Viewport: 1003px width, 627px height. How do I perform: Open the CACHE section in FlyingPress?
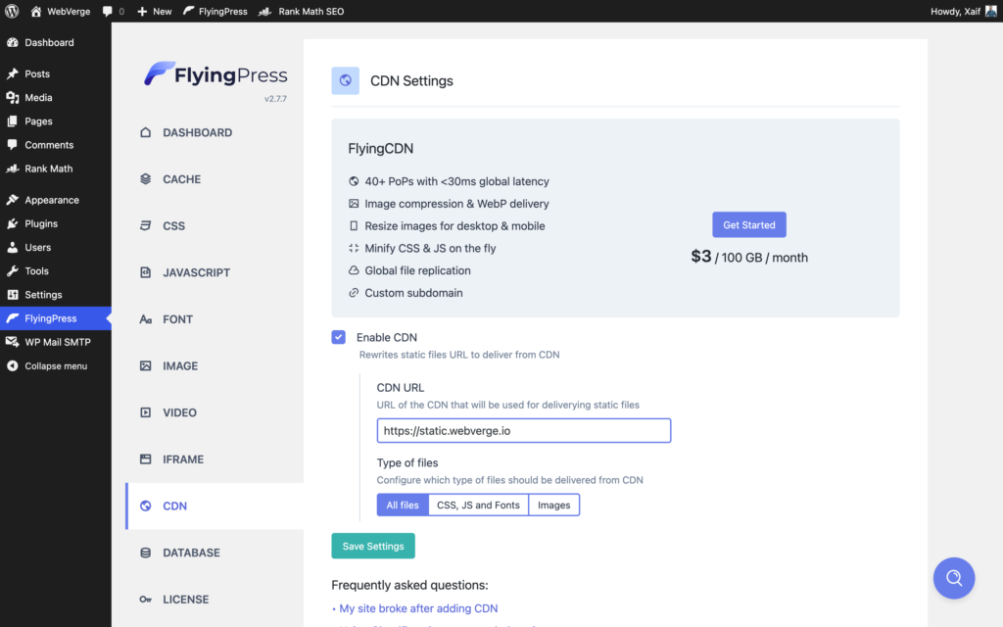182,178
